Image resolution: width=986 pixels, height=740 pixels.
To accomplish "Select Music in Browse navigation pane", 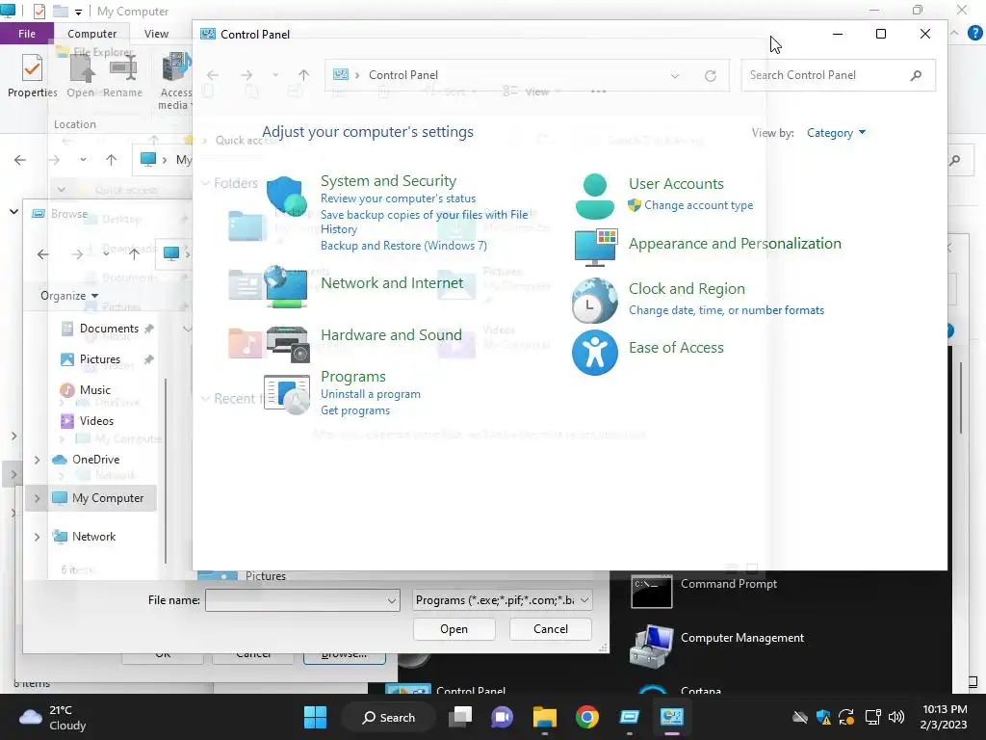I will [x=94, y=390].
